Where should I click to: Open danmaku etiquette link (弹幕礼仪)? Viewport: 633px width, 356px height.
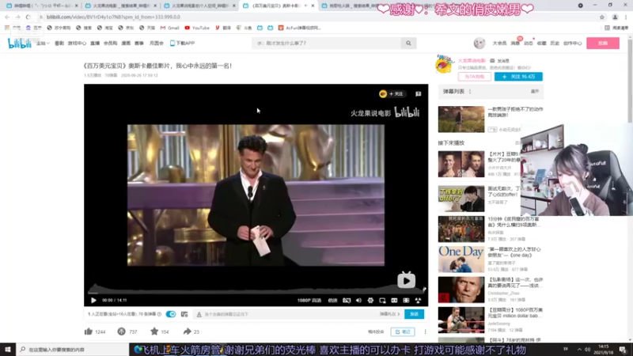coord(389,314)
